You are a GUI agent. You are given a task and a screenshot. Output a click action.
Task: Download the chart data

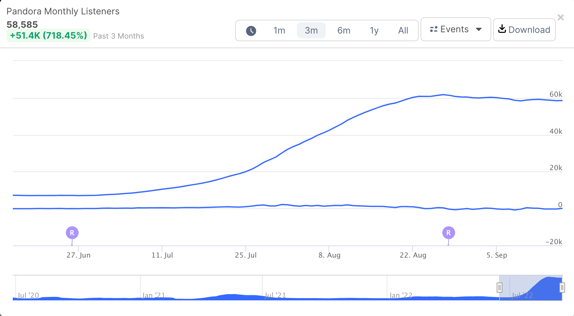click(524, 30)
